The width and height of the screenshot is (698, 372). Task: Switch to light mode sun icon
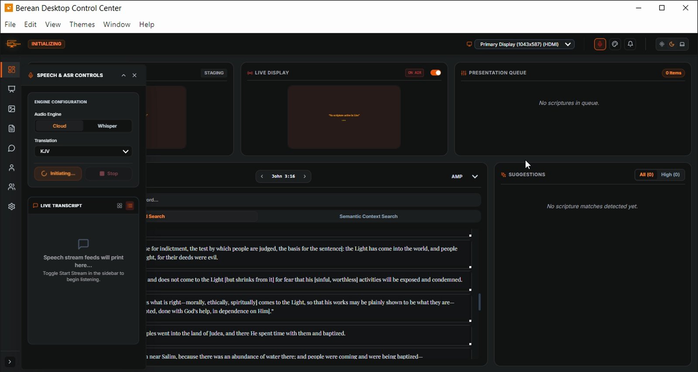click(x=662, y=44)
